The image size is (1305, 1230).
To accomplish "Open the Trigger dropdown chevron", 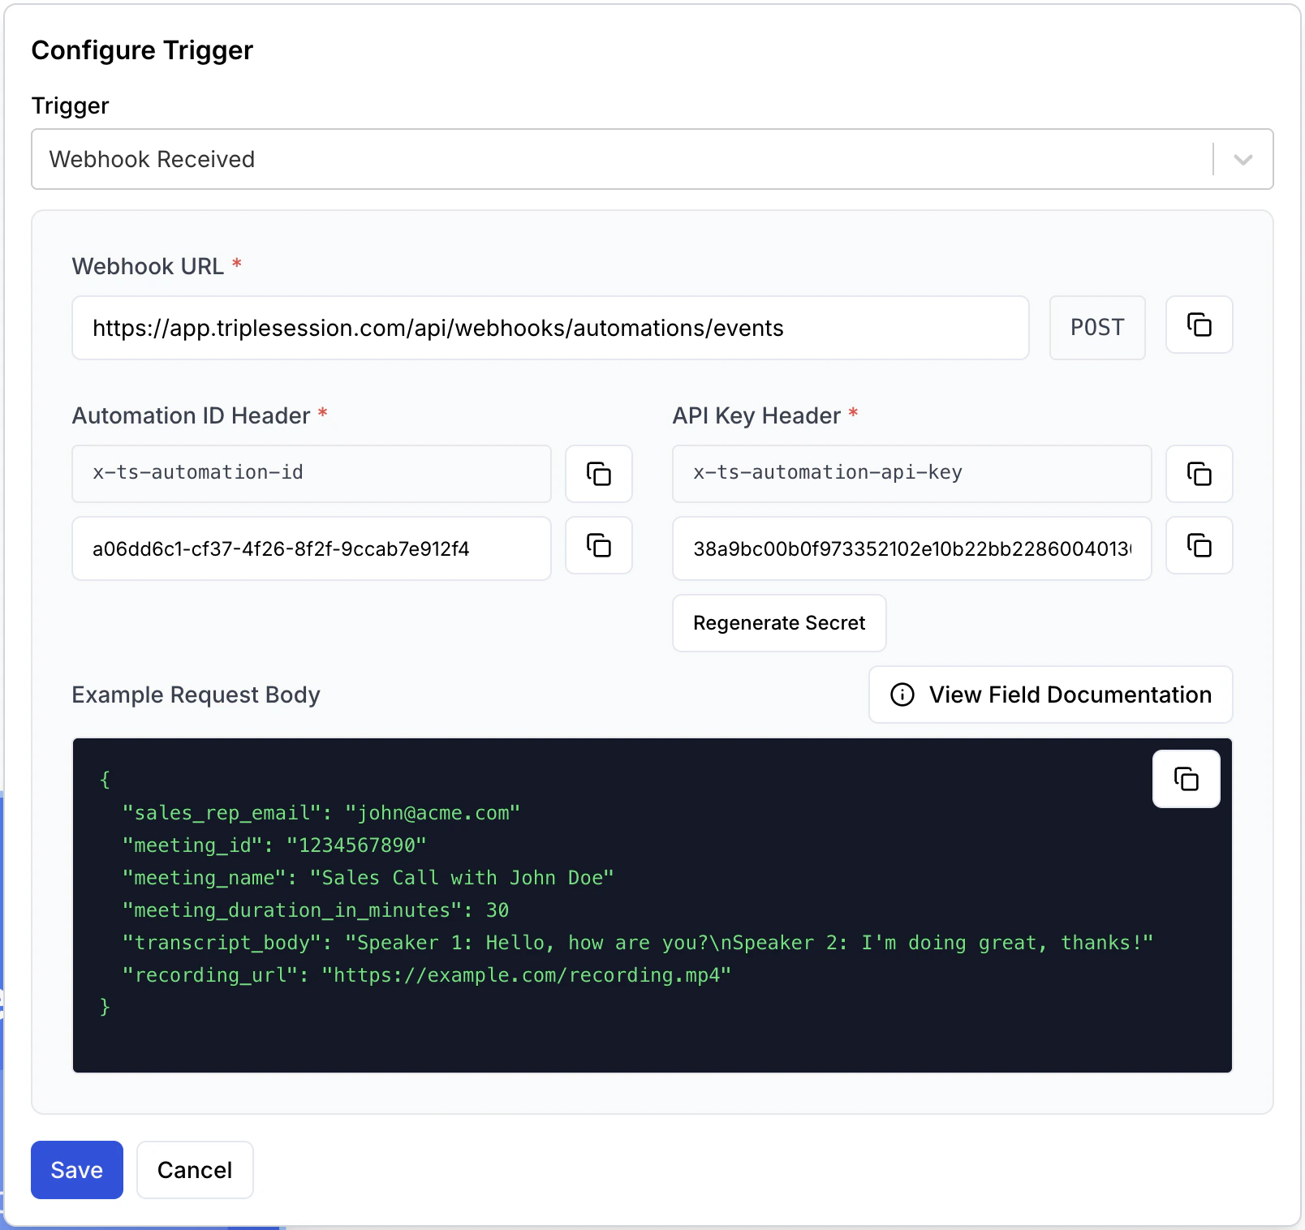I will pos(1243,159).
